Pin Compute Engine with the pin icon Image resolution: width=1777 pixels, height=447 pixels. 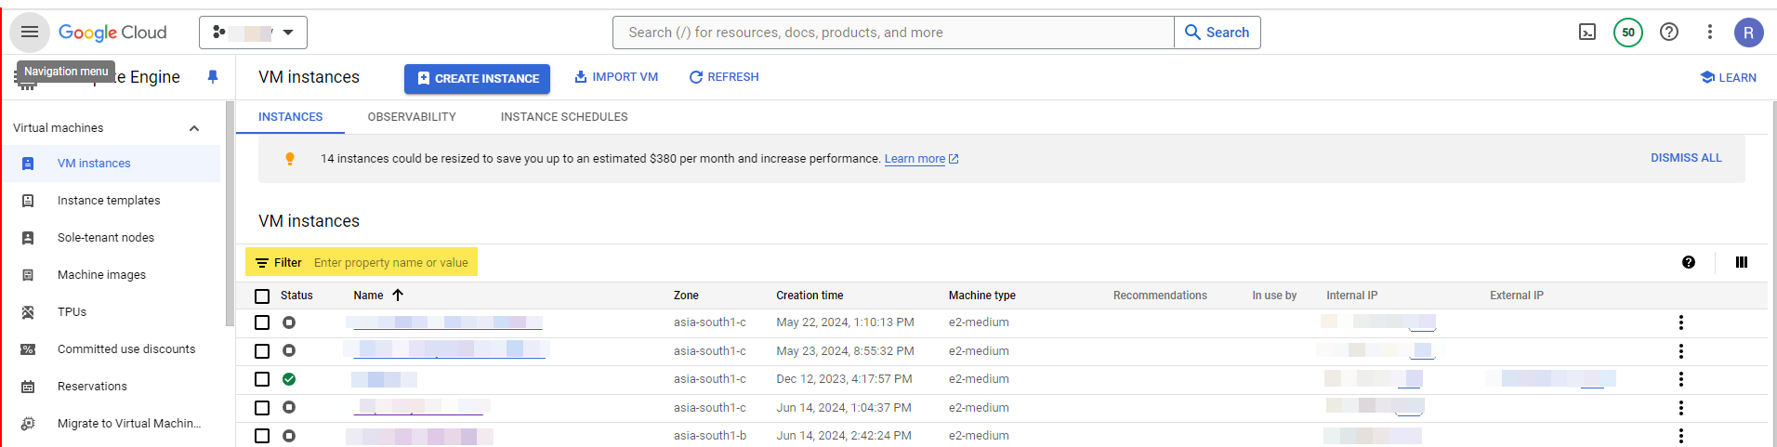(213, 77)
